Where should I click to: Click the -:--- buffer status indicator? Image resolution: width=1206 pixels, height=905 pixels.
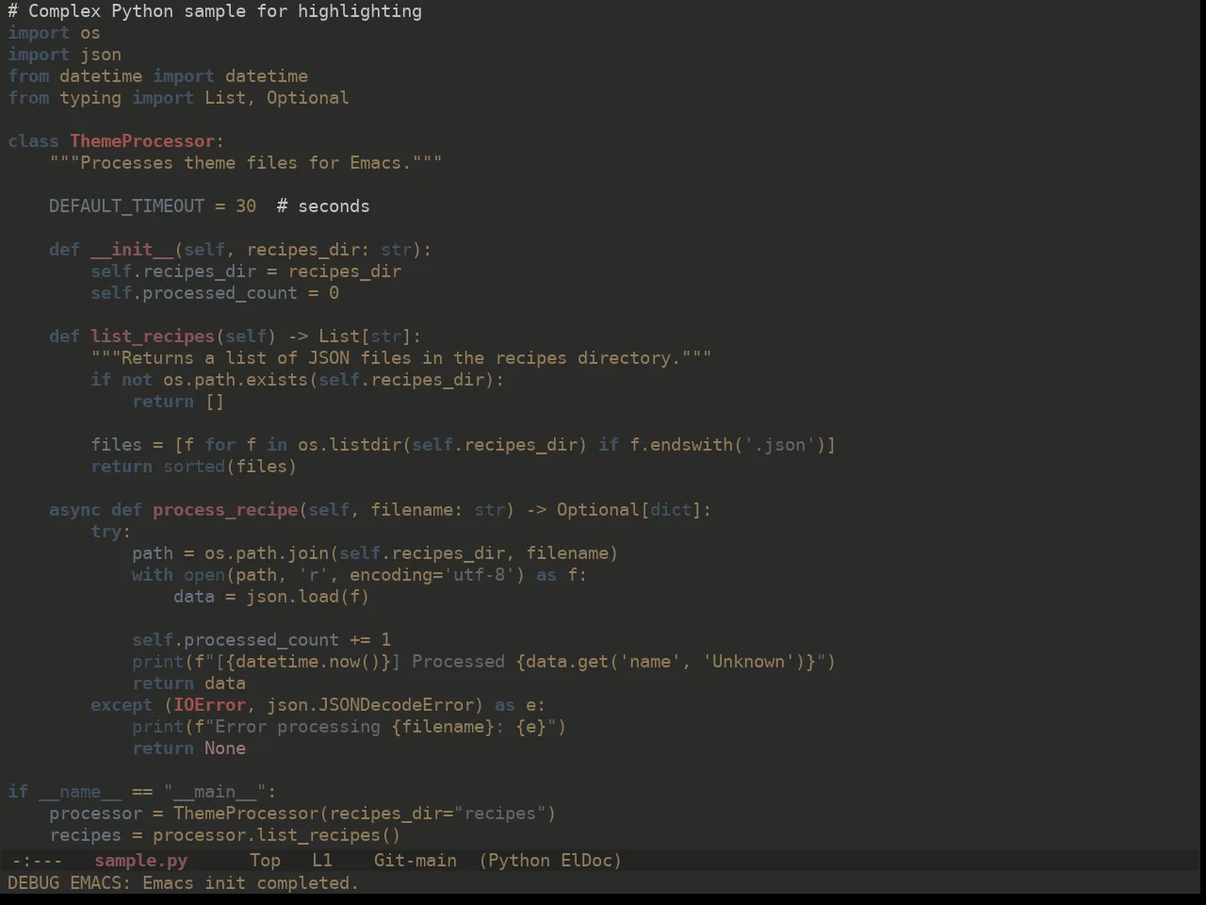[x=37, y=861]
